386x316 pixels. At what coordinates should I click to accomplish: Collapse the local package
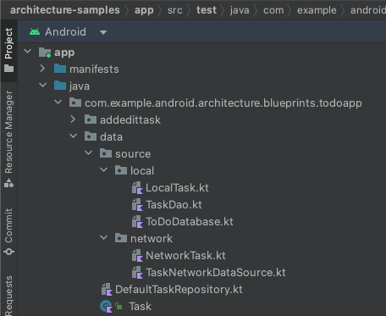(x=104, y=169)
